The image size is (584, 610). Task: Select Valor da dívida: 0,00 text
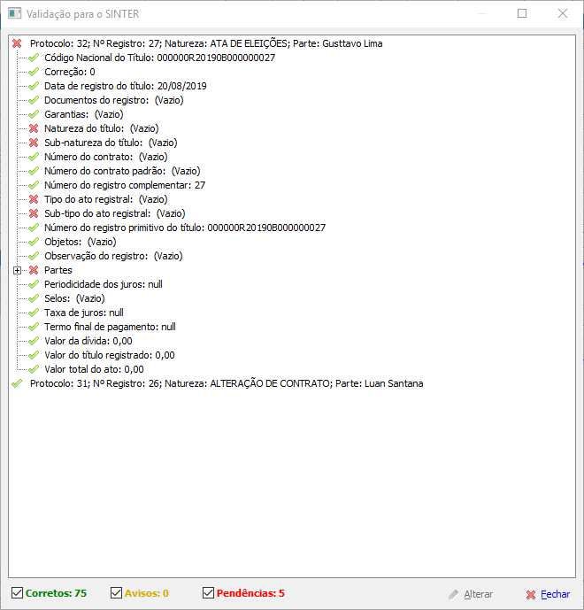click(88, 341)
